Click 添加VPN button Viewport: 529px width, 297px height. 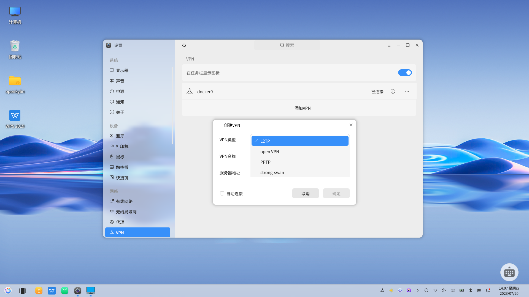pyautogui.click(x=299, y=108)
